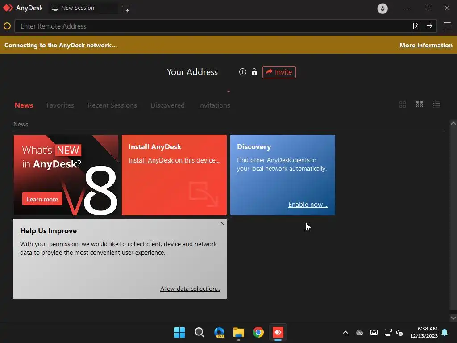
Task: Switch to small tiles view
Action: point(420,105)
